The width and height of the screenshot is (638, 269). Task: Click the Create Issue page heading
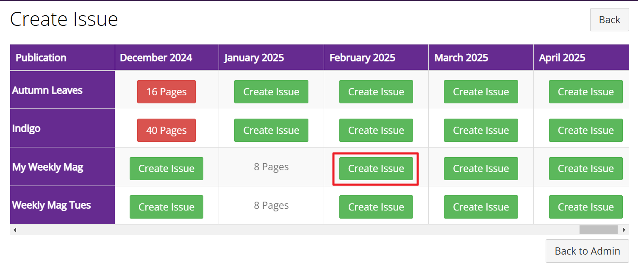point(64,19)
